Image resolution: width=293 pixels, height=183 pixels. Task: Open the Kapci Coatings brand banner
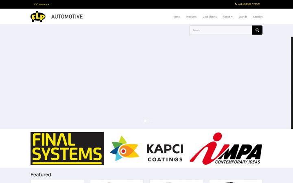146,148
